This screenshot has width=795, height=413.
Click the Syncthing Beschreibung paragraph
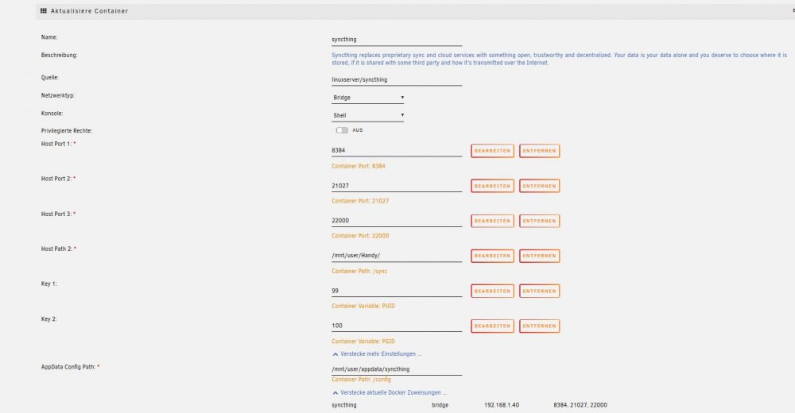(x=559, y=59)
